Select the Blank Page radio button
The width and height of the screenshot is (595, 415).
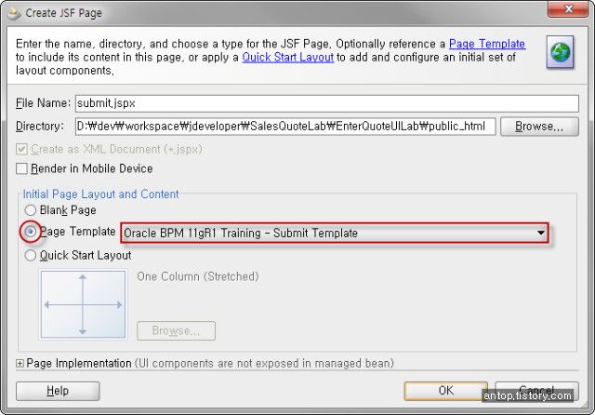(x=31, y=210)
